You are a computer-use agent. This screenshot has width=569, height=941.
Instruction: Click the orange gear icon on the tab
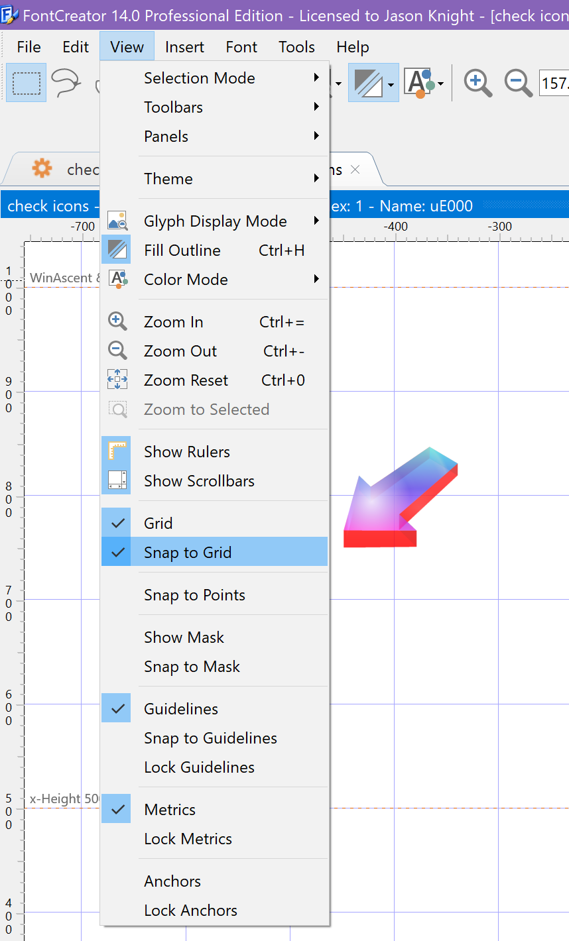(x=42, y=168)
